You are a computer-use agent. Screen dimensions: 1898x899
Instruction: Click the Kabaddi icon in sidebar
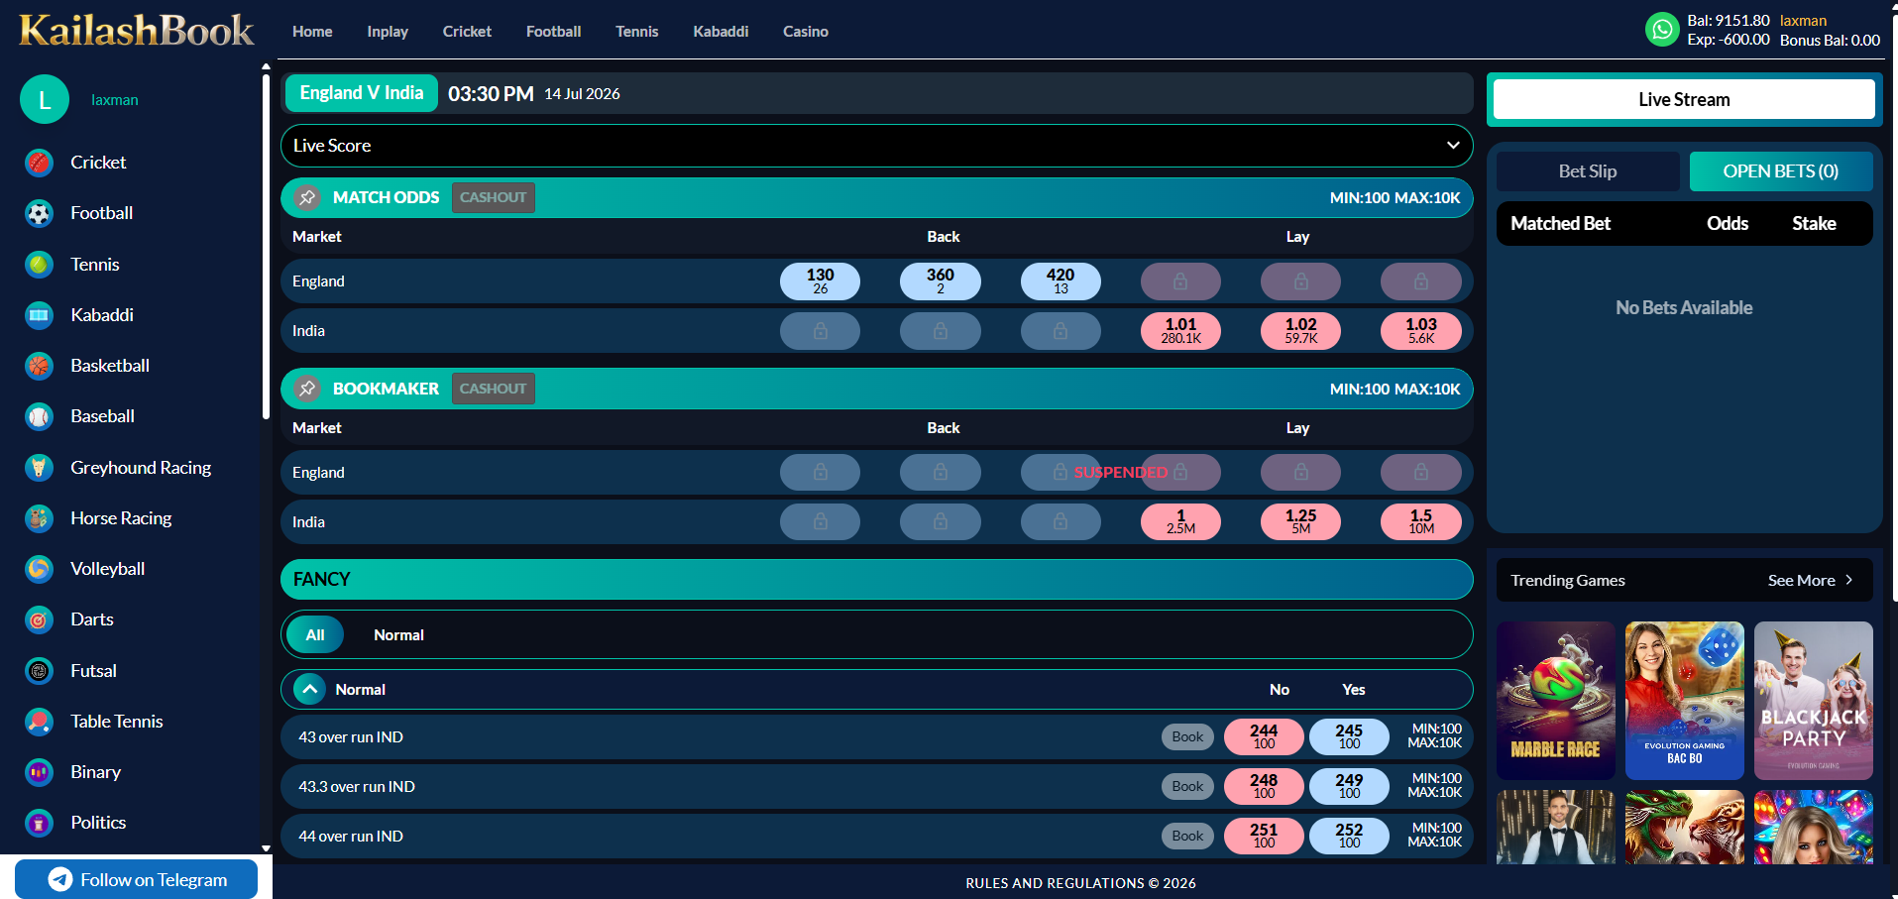click(39, 315)
